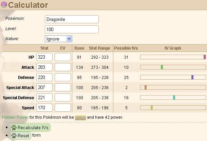Click the Attack base value 134
Image resolution: width=207 pixels, height=141 pixels.
click(x=79, y=67)
